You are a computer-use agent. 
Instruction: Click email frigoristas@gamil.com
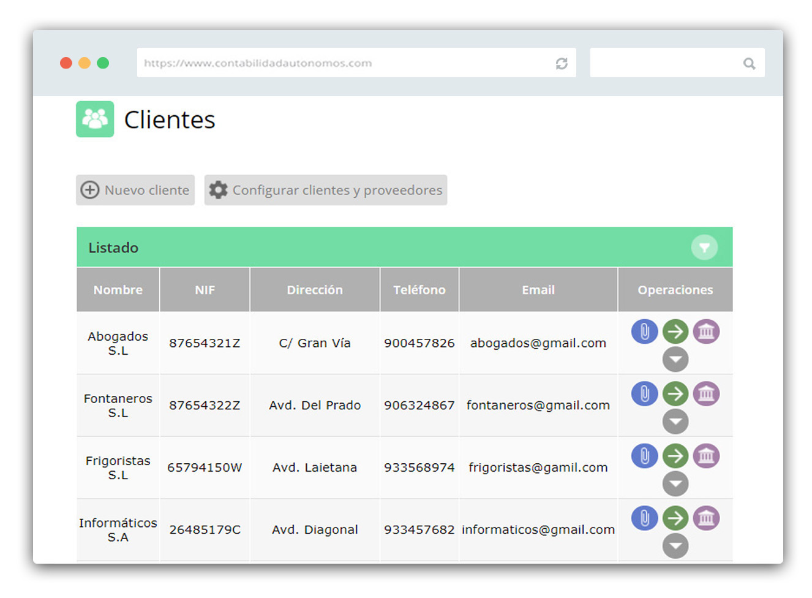point(538,467)
